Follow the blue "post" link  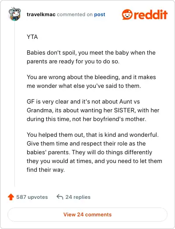[100, 14]
